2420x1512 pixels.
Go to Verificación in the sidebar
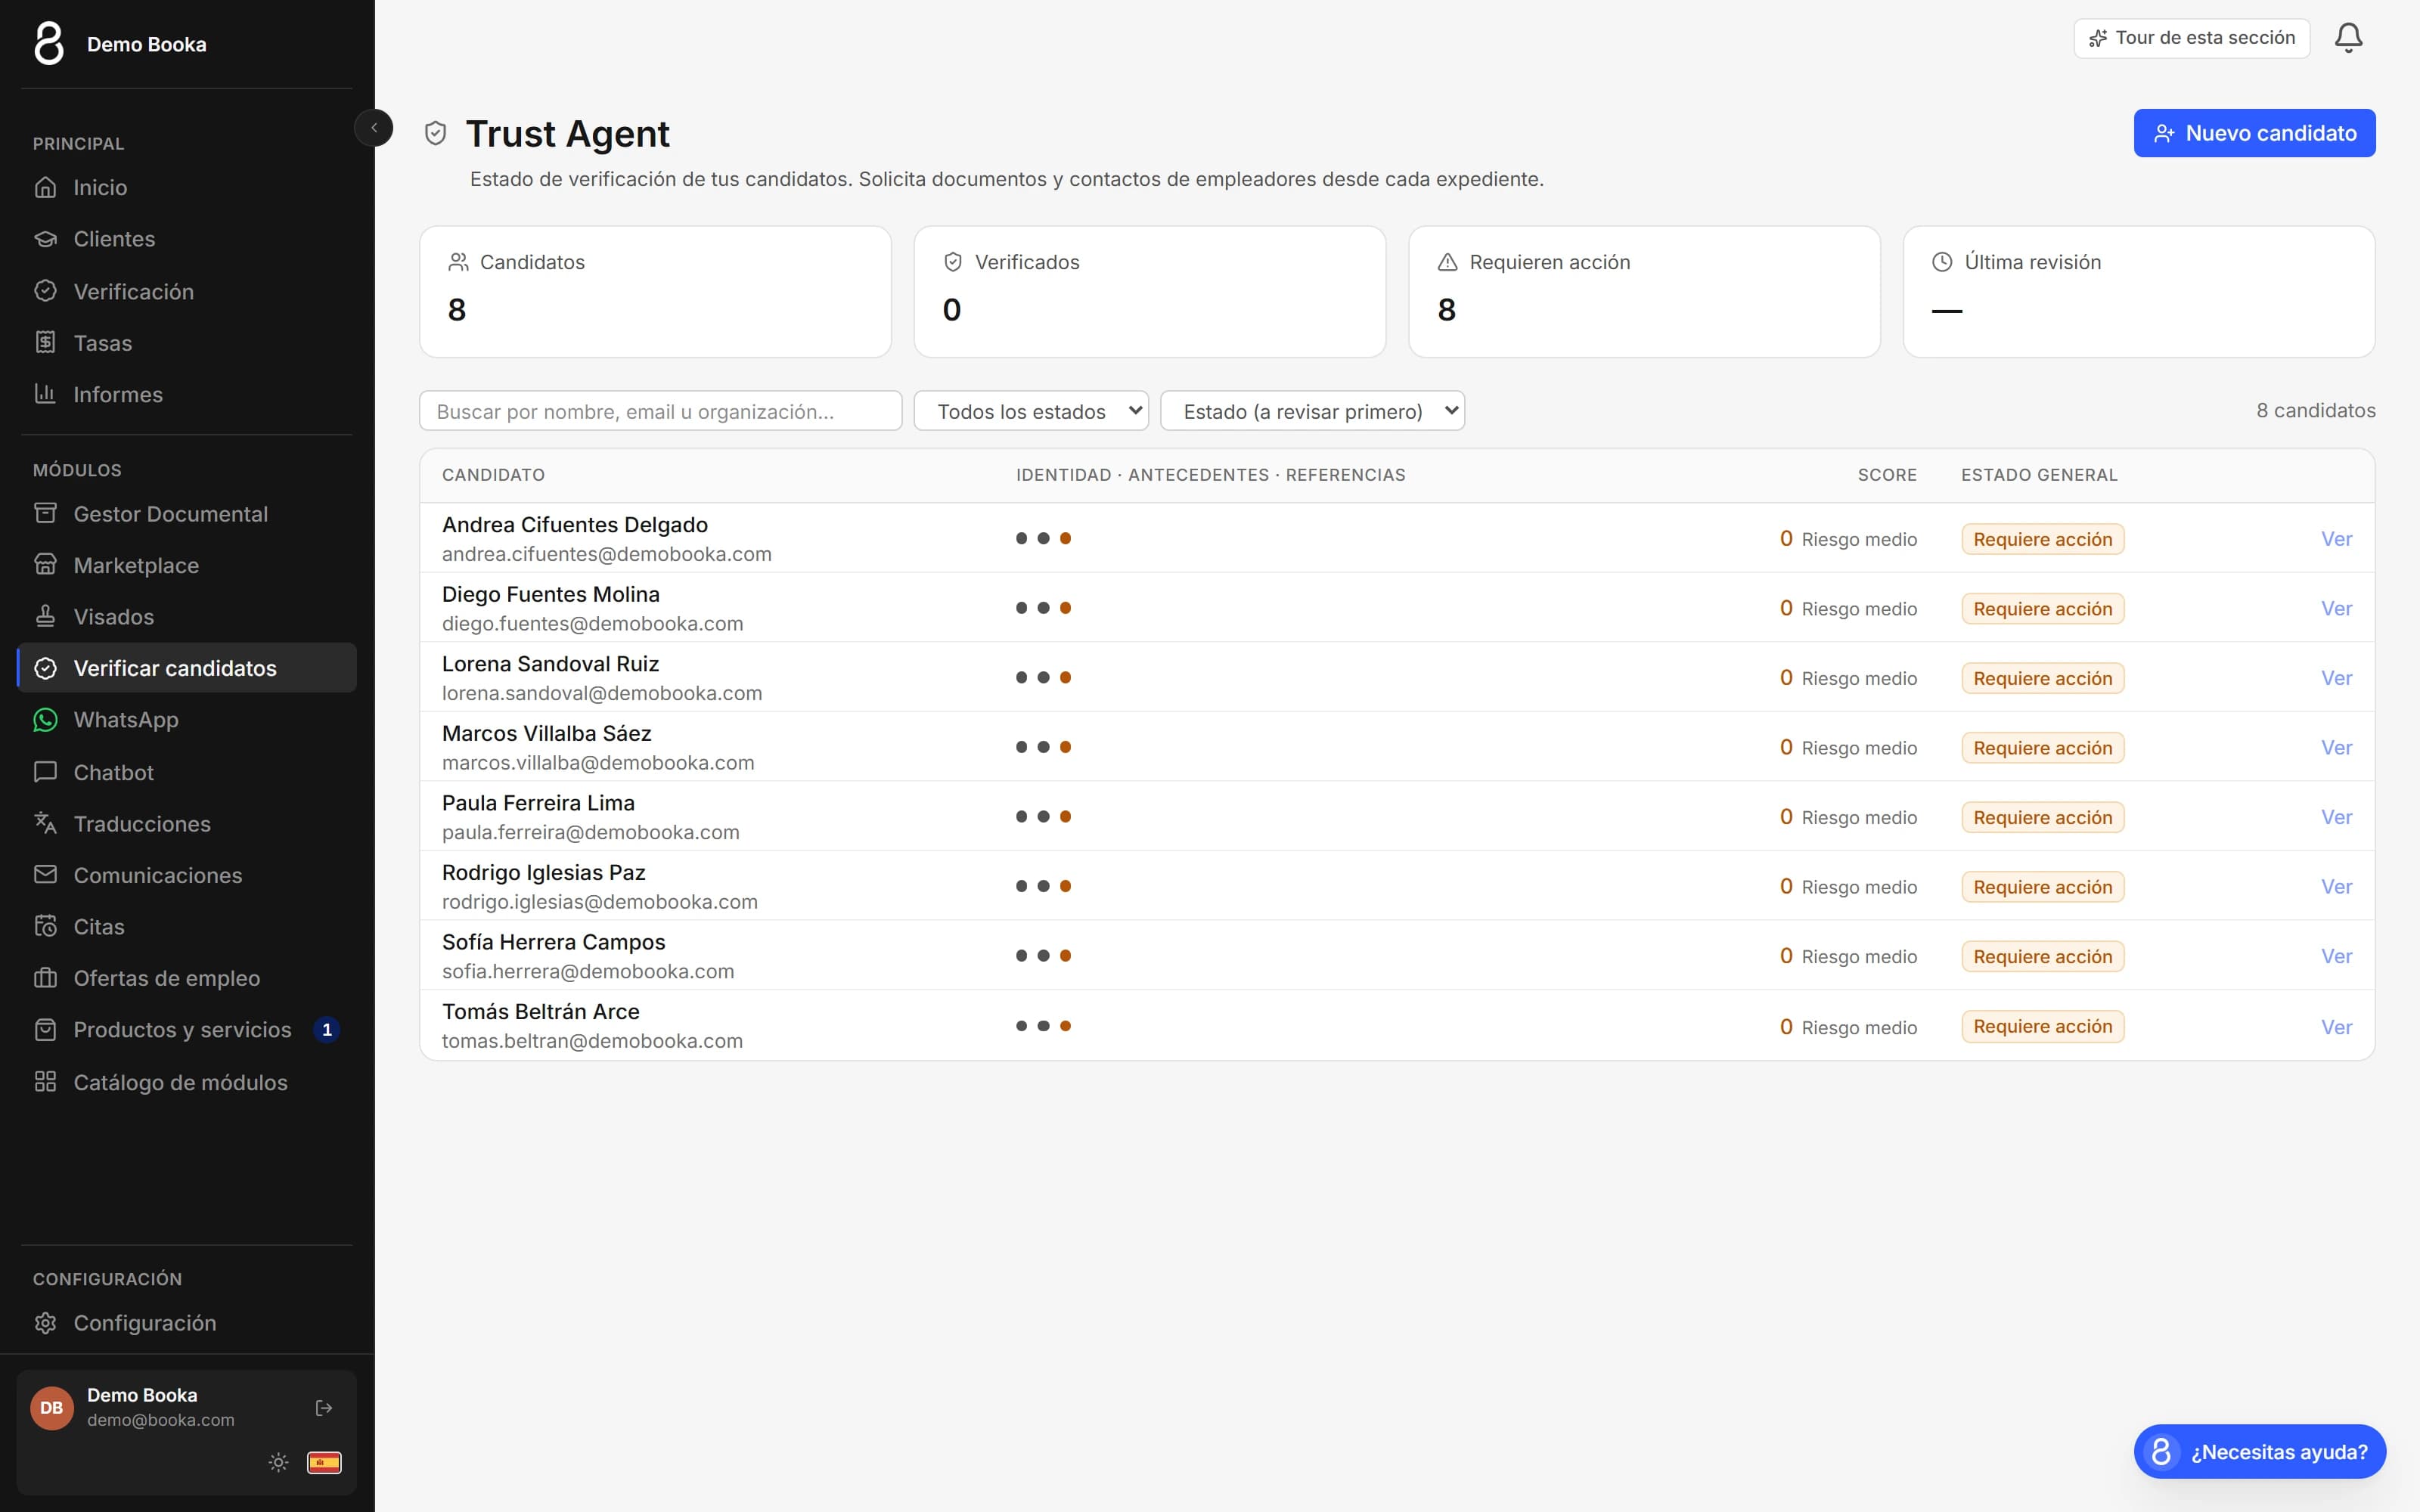[x=187, y=291]
